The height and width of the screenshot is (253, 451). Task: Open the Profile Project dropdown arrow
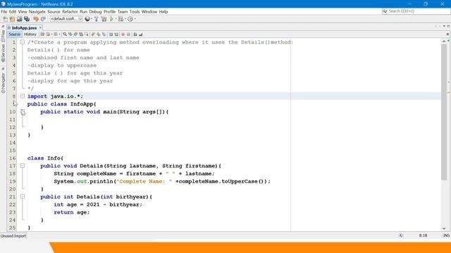(135, 19)
